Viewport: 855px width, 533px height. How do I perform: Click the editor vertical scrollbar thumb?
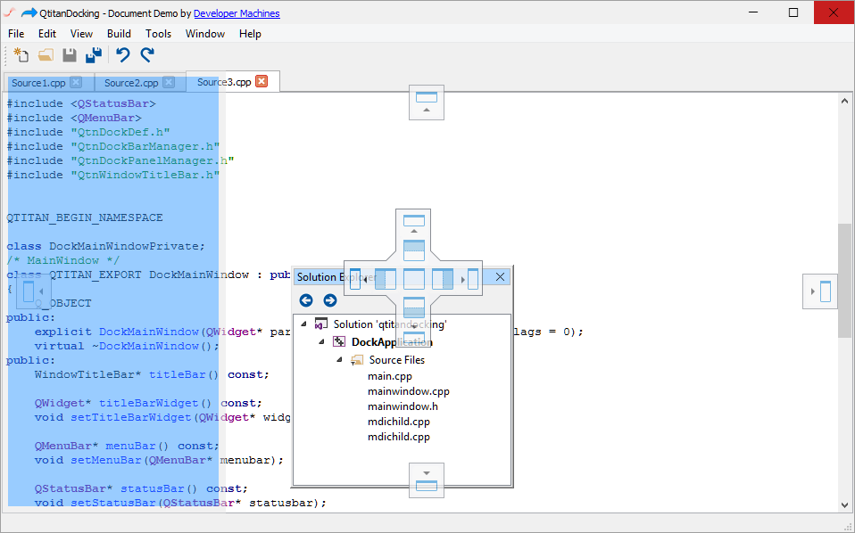tap(844, 281)
